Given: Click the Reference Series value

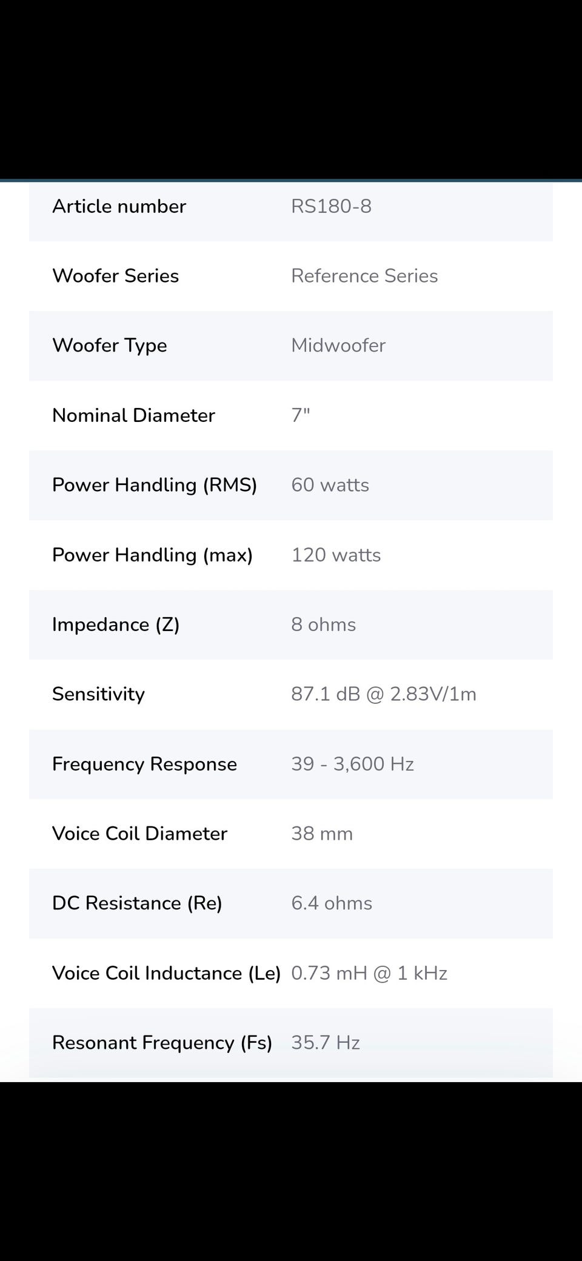Looking at the screenshot, I should click(x=364, y=276).
